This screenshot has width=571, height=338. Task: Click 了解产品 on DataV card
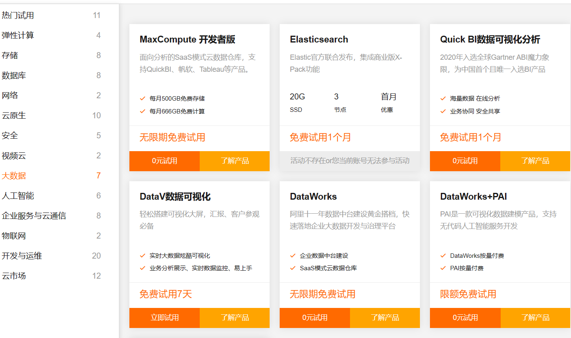point(235,318)
